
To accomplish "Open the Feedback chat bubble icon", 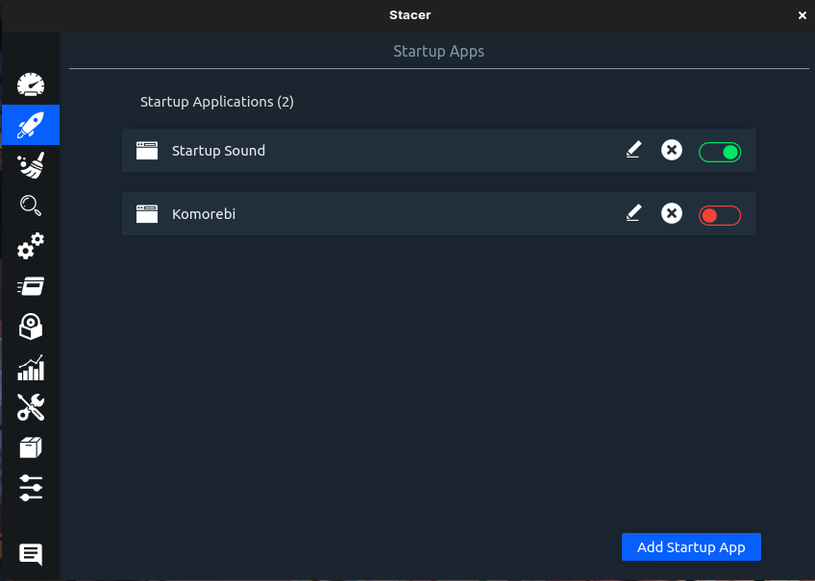I will (x=31, y=554).
